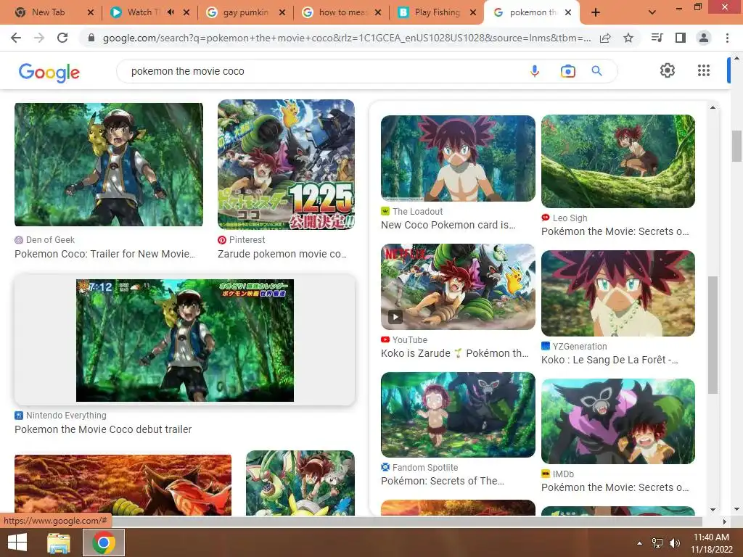This screenshot has width=743, height=557.
Task: Click the Google logo
Action: (x=49, y=73)
